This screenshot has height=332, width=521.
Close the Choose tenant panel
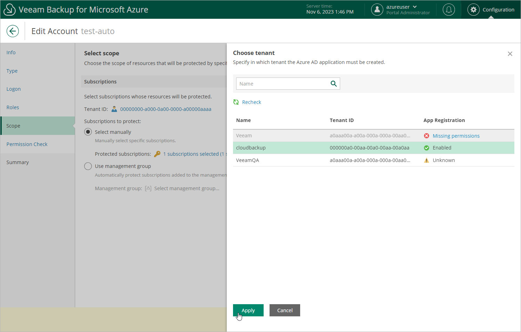(x=510, y=54)
